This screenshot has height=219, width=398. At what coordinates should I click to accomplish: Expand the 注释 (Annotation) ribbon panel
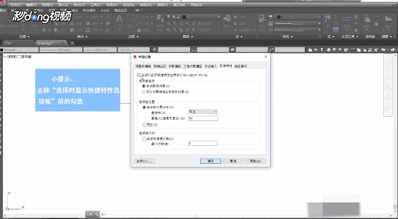[133, 37]
